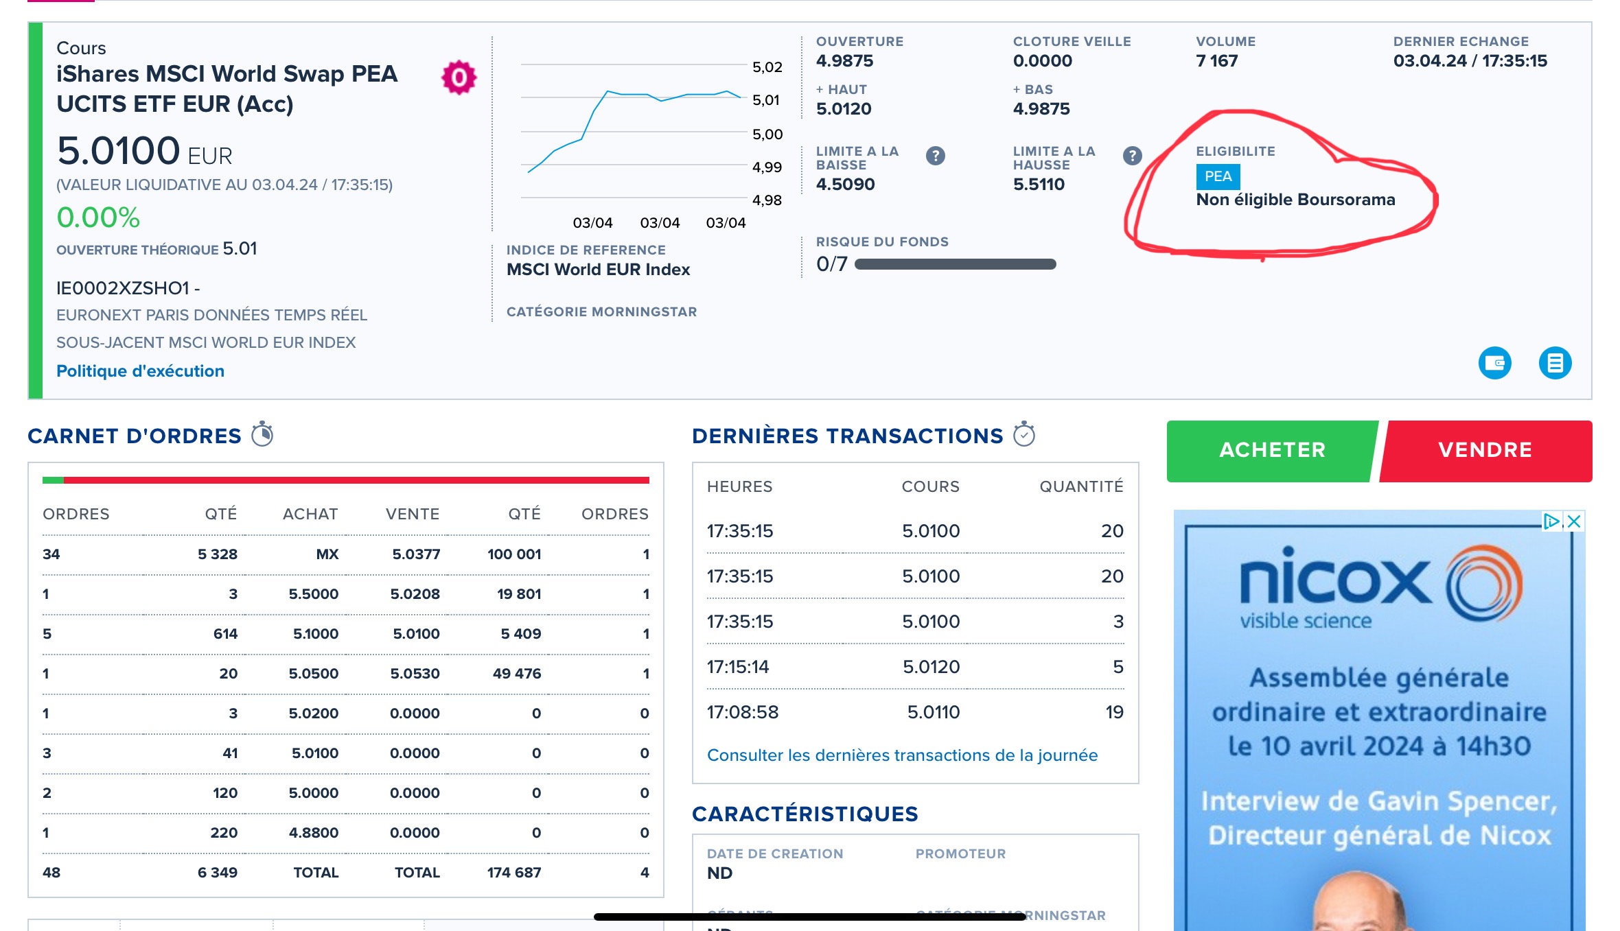Click the 5.1000 achat price cell
Image resolution: width=1620 pixels, height=931 pixels.
tap(316, 634)
